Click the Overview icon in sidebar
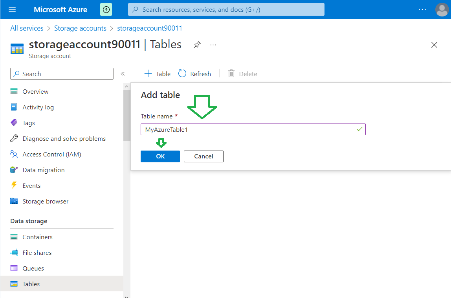Screen dimensions: 451x298 tap(14, 91)
